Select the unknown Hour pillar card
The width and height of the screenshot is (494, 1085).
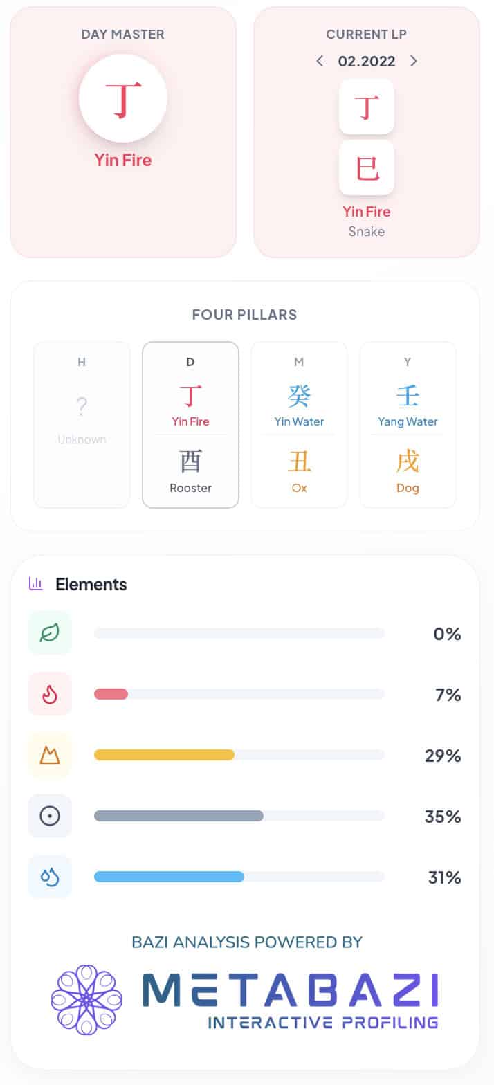click(x=82, y=425)
